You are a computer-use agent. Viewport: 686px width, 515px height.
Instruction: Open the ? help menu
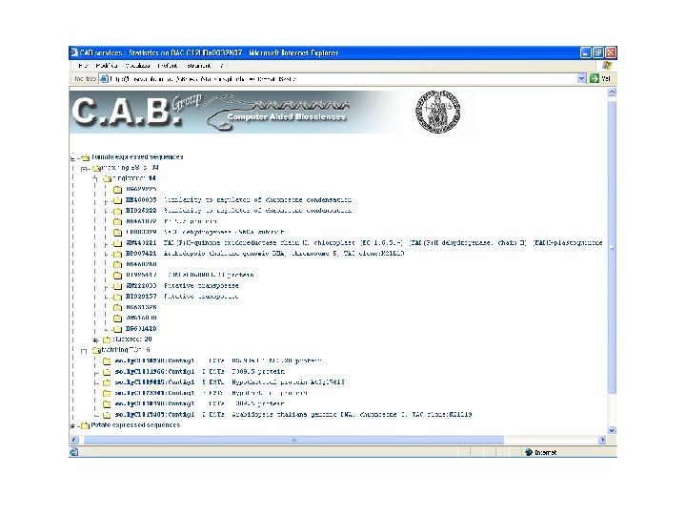click(x=221, y=66)
